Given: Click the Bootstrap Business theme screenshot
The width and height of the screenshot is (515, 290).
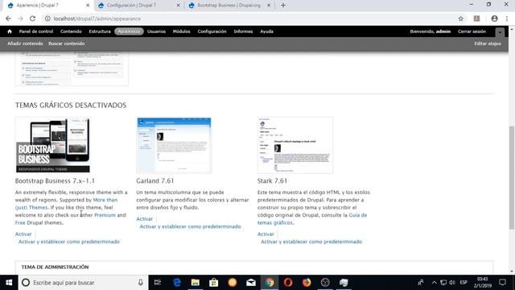Looking at the screenshot, I should click(x=53, y=145).
